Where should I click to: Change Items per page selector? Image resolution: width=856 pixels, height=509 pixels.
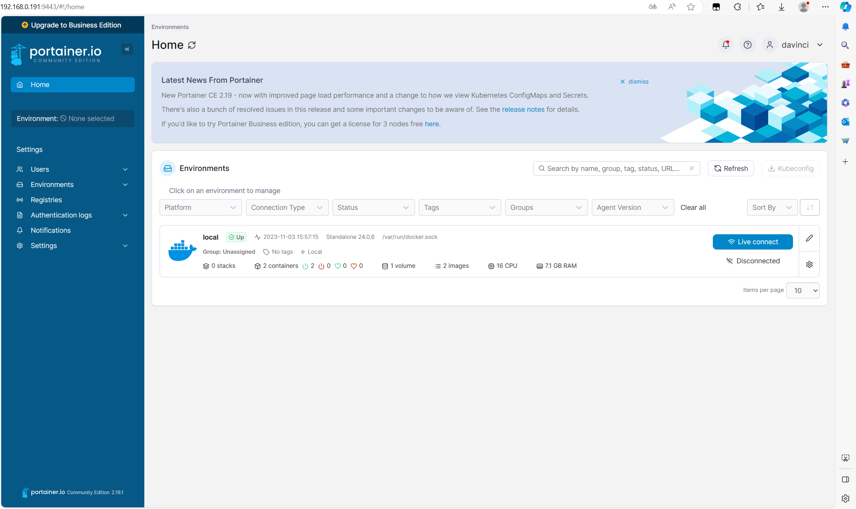click(x=802, y=290)
